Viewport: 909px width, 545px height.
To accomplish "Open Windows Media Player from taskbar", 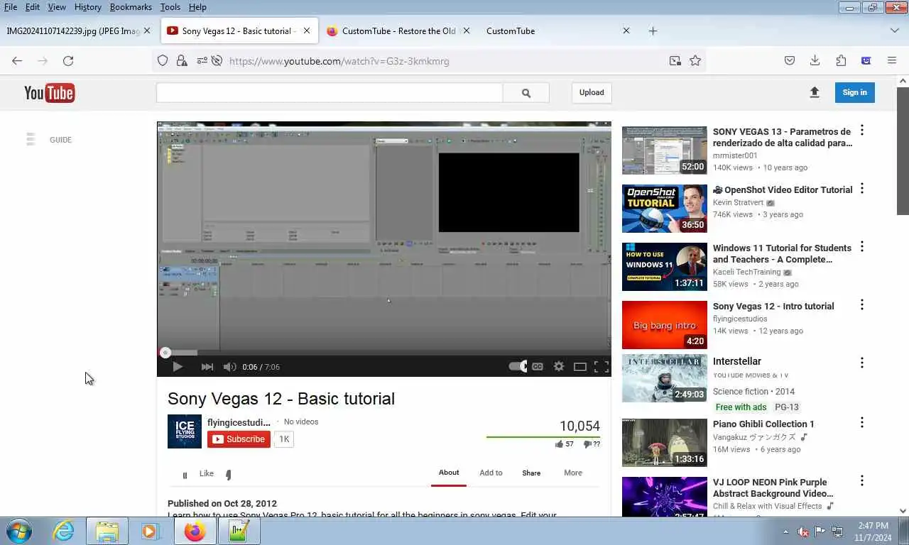I will (150, 531).
